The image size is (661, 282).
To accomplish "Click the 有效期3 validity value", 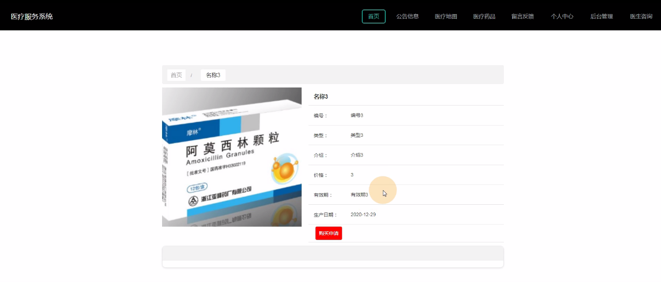I will pyautogui.click(x=359, y=195).
